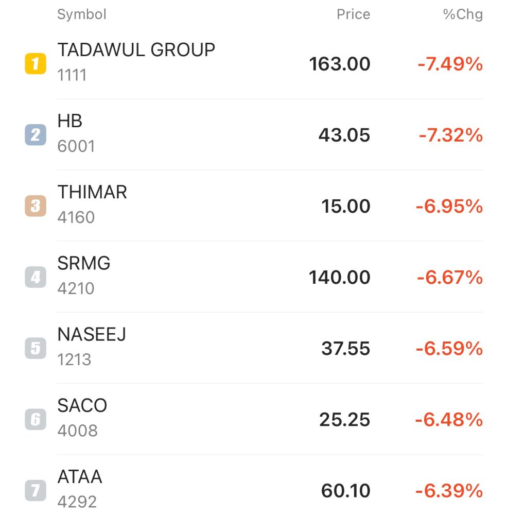Sort by the Symbol column header

82,14
